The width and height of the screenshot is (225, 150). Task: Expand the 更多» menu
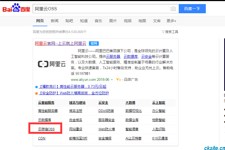(x=171, y=21)
